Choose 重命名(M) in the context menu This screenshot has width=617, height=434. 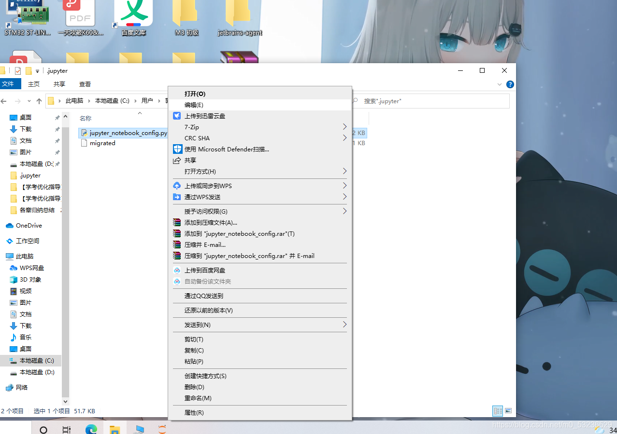260,398
